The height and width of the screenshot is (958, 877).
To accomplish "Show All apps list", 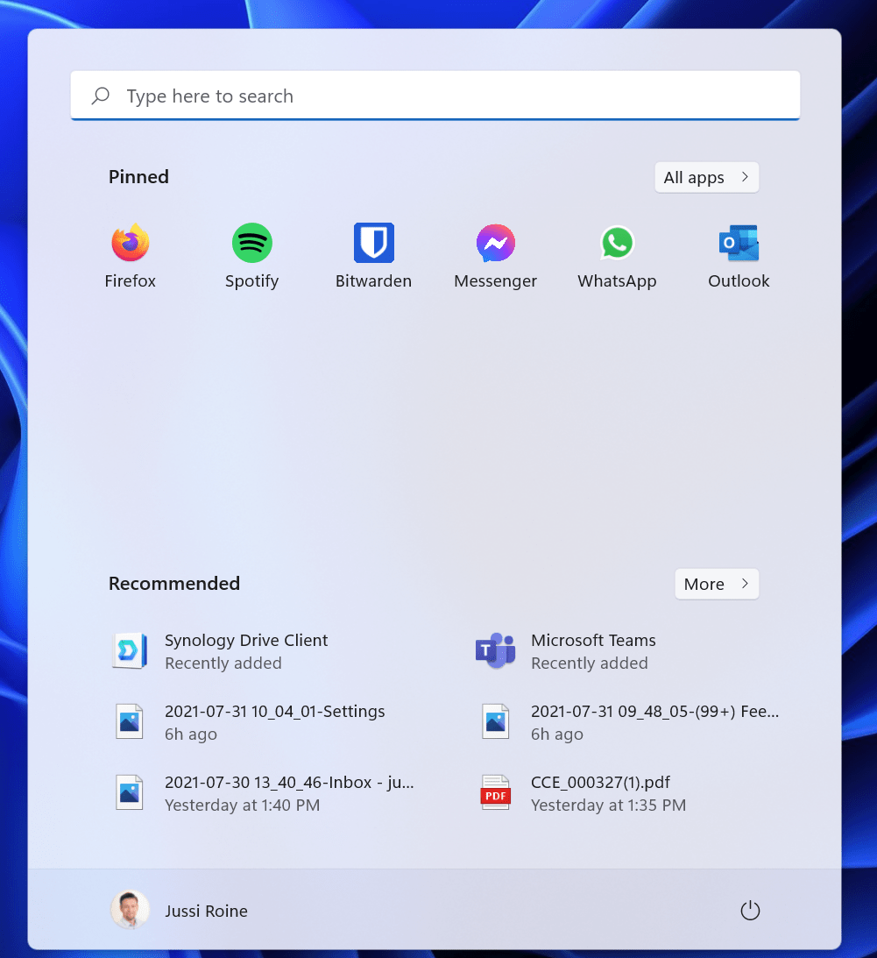I will (x=707, y=177).
